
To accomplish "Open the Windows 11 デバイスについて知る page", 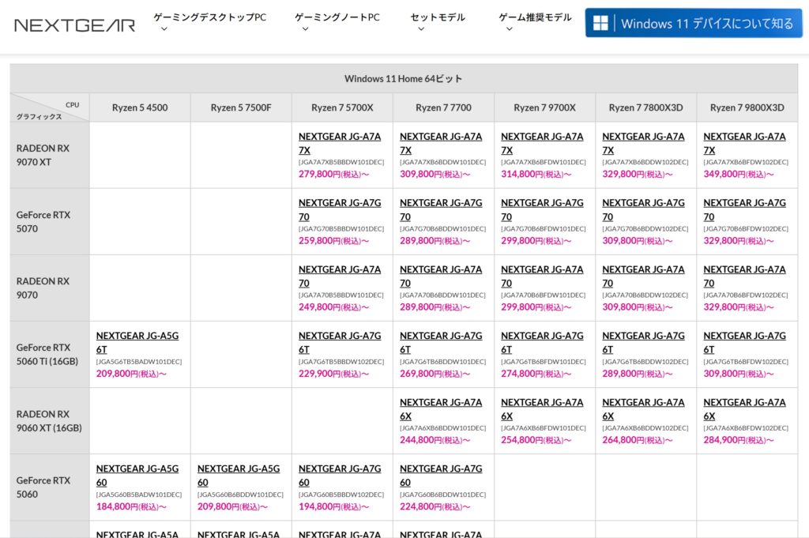I will pos(693,23).
